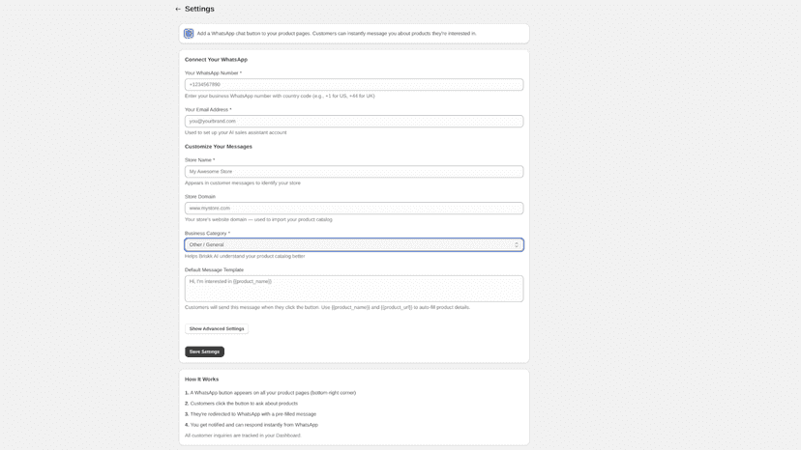Select the Store Name input
This screenshot has height=450, width=801.
pyautogui.click(x=354, y=172)
